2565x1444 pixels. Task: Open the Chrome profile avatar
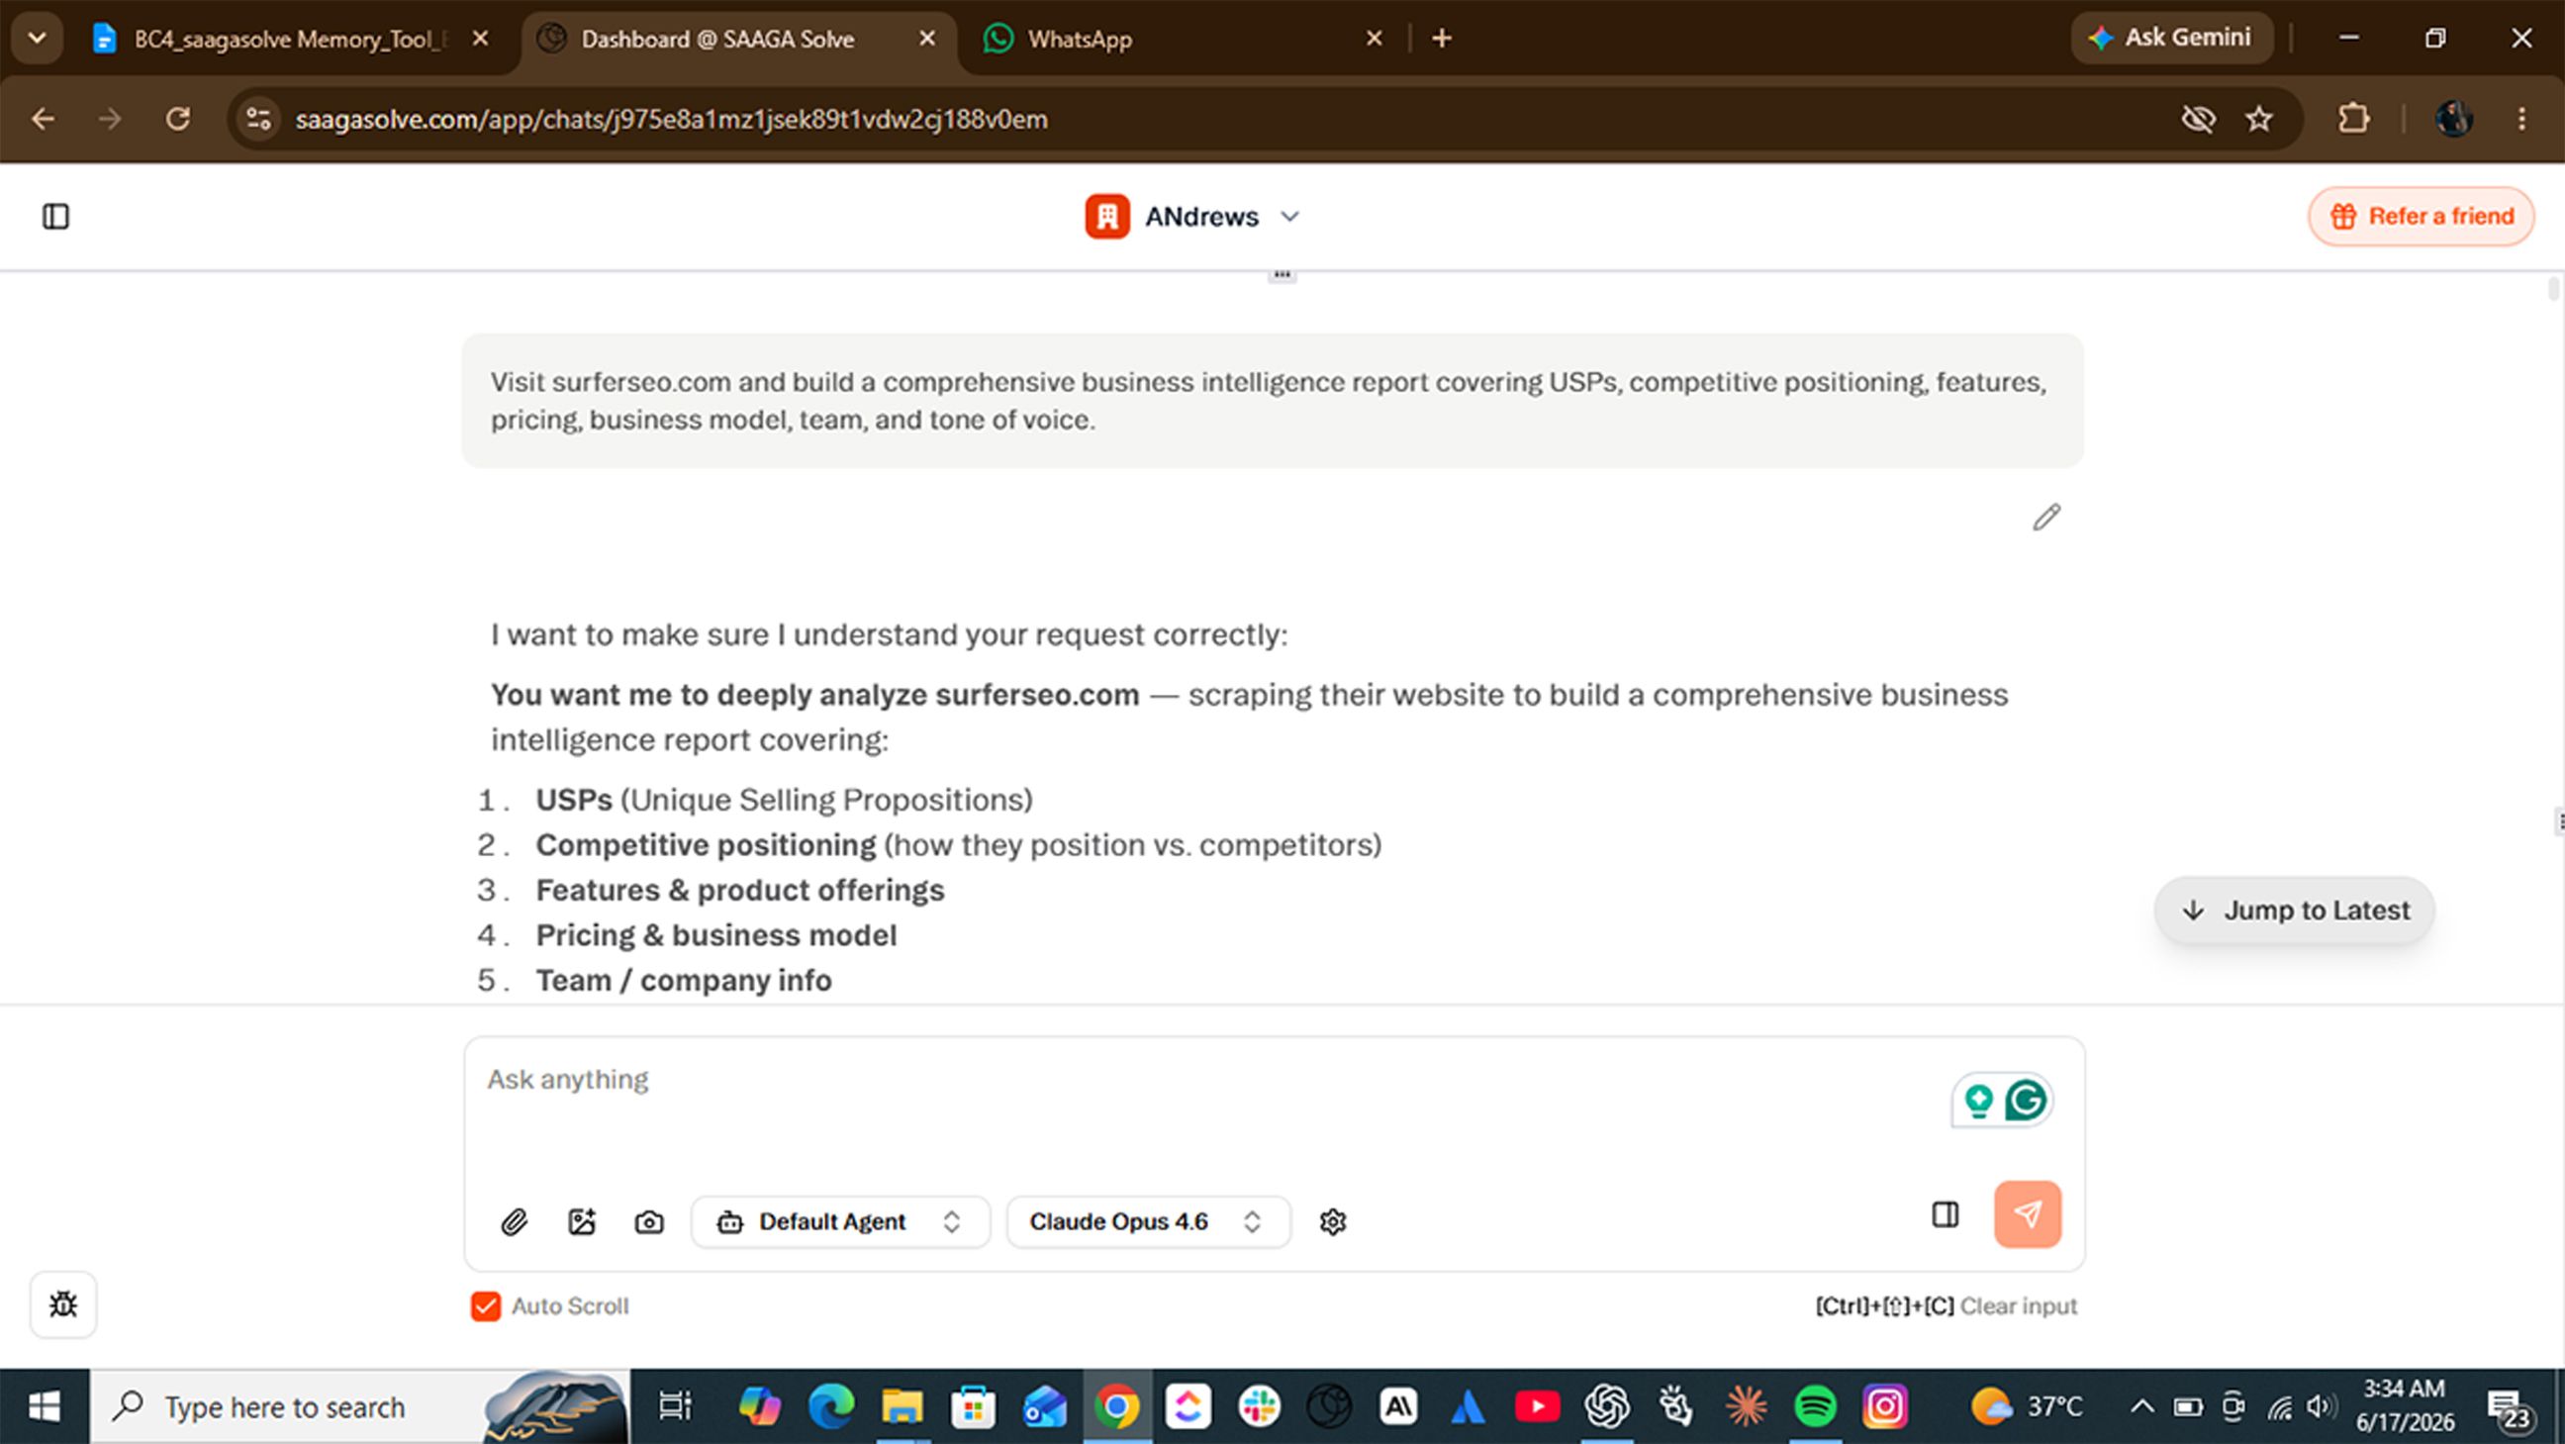pyautogui.click(x=2453, y=120)
